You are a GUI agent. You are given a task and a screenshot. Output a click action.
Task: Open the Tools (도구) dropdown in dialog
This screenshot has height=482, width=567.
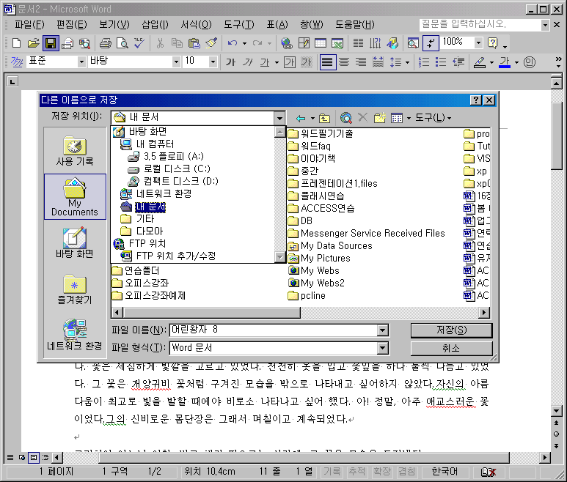click(x=433, y=118)
